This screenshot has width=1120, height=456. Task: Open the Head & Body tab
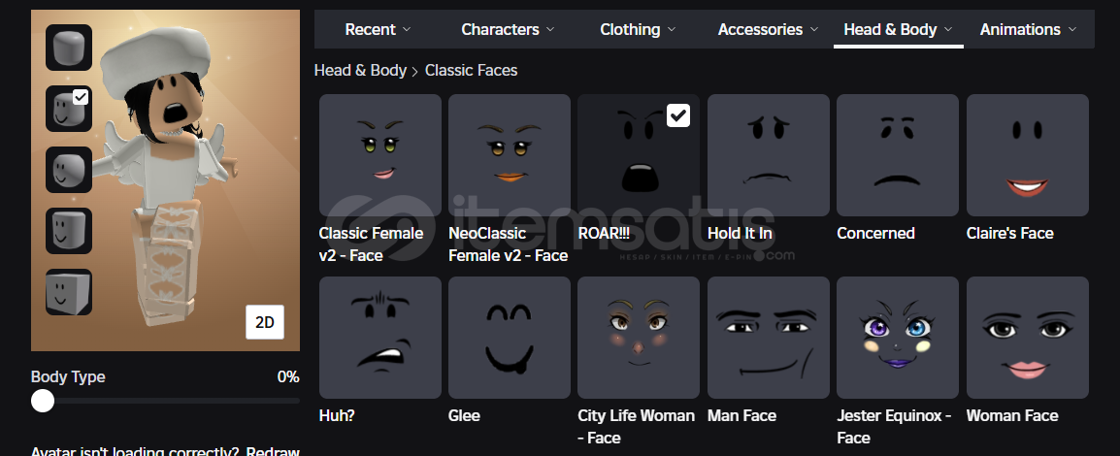point(898,29)
